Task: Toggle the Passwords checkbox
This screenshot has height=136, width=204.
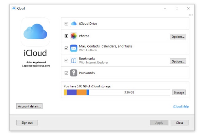Action: pos(66,73)
